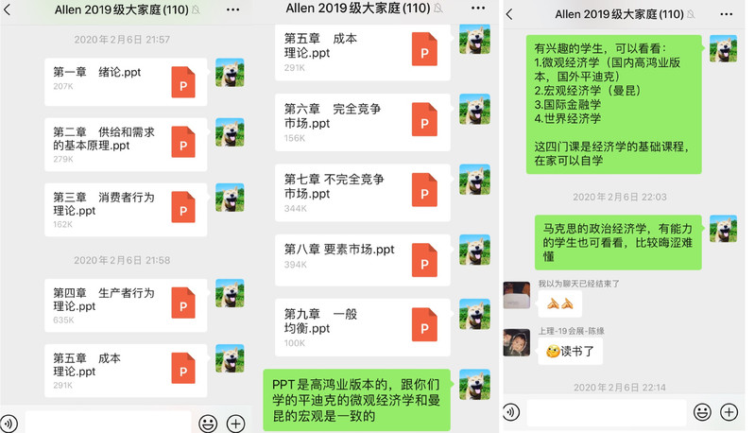Tap the 读书了 message bubble
755x433 pixels.
570,352
